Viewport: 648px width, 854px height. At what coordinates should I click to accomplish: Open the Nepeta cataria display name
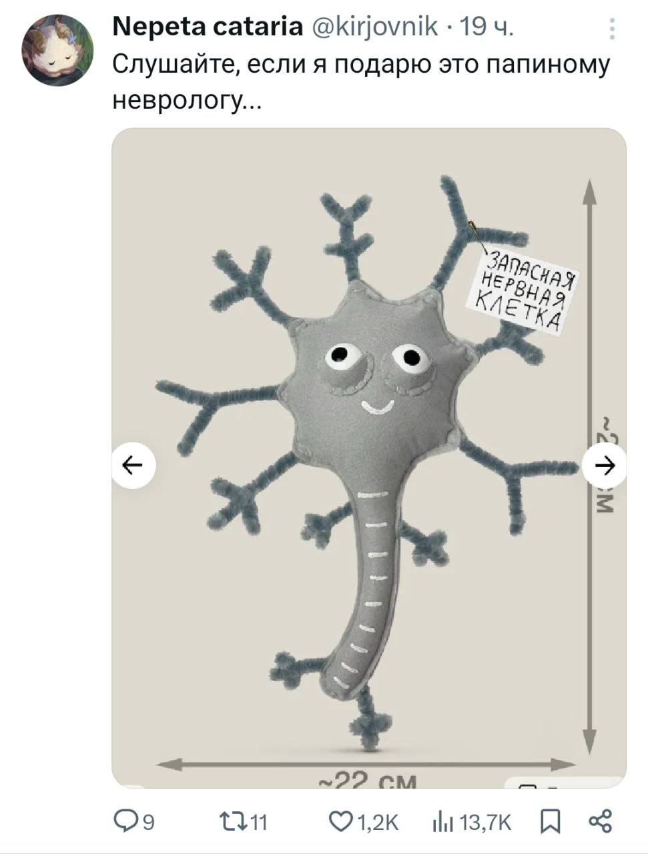click(x=207, y=27)
